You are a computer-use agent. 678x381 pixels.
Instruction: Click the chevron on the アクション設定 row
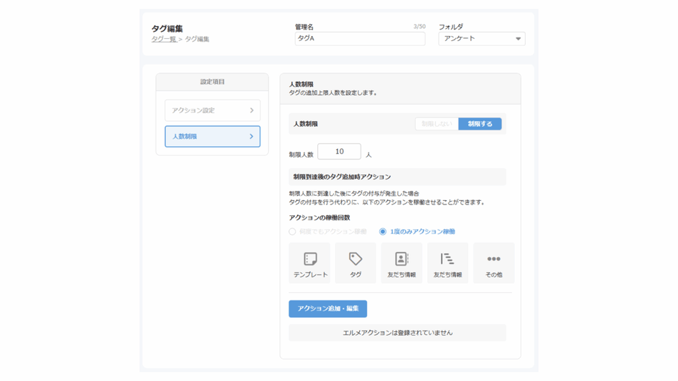pos(252,110)
